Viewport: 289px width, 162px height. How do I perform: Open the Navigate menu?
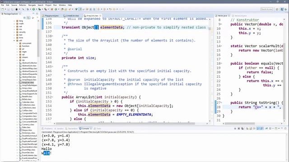click(x=32, y=5)
